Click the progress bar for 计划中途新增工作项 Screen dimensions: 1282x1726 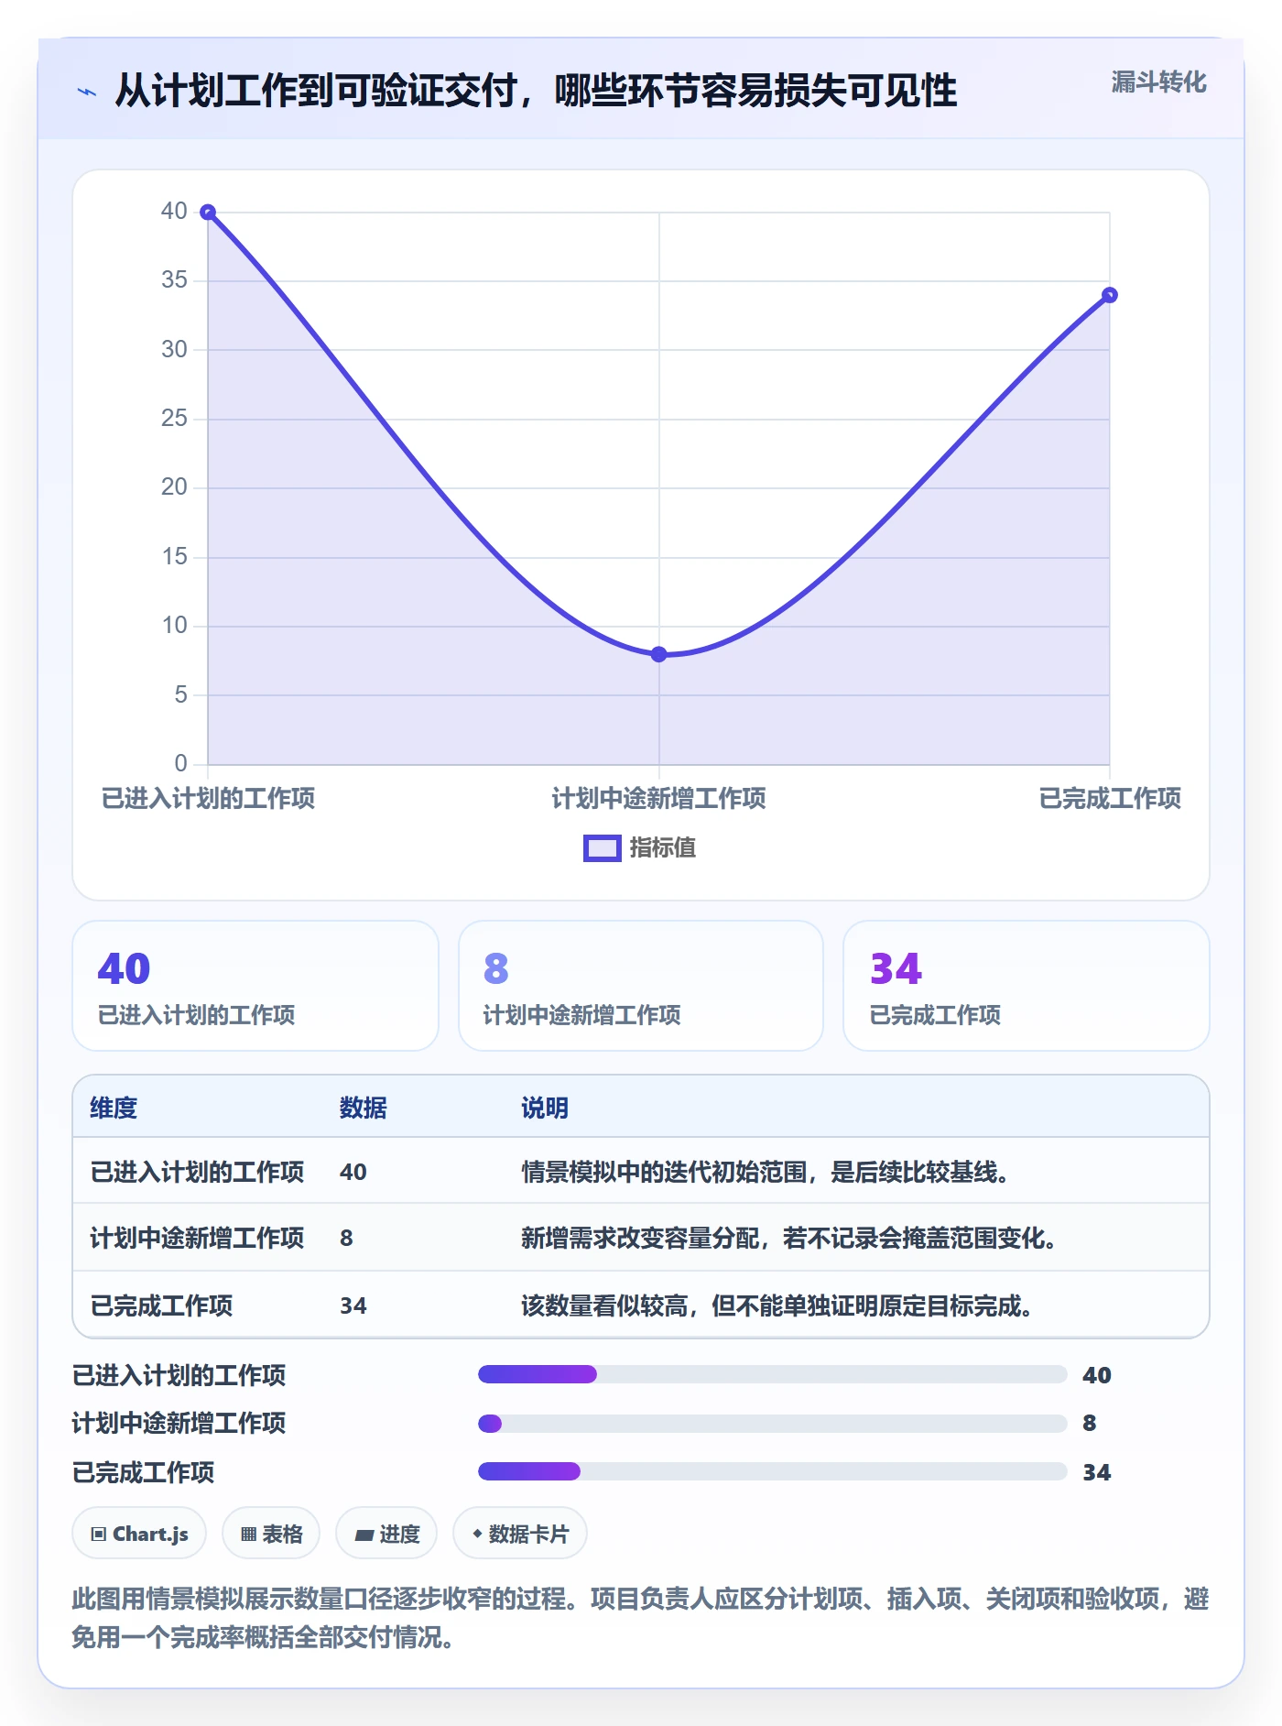(x=773, y=1423)
